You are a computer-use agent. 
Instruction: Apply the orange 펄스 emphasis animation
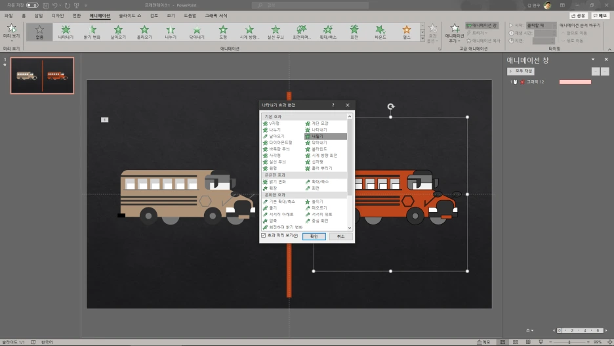pos(407,32)
